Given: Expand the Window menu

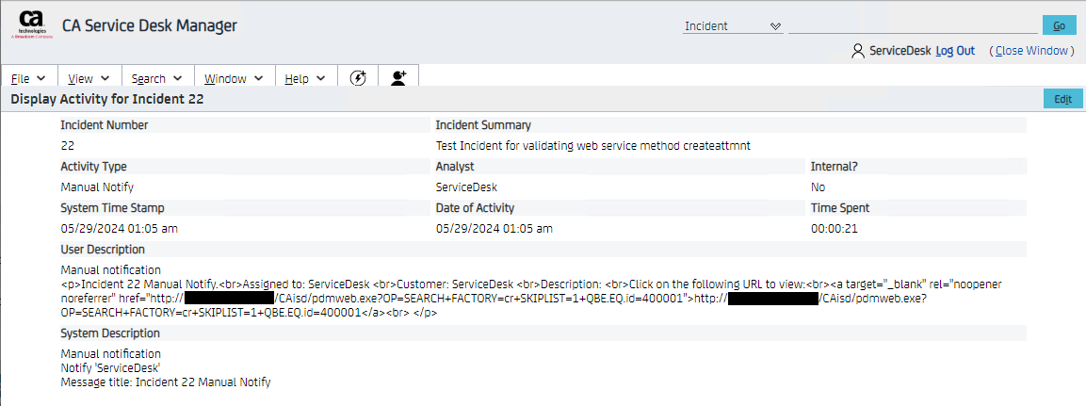Looking at the screenshot, I should tap(235, 79).
